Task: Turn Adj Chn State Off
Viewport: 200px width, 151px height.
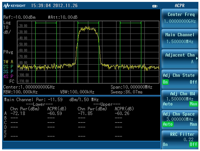Action: [x=193, y=82]
